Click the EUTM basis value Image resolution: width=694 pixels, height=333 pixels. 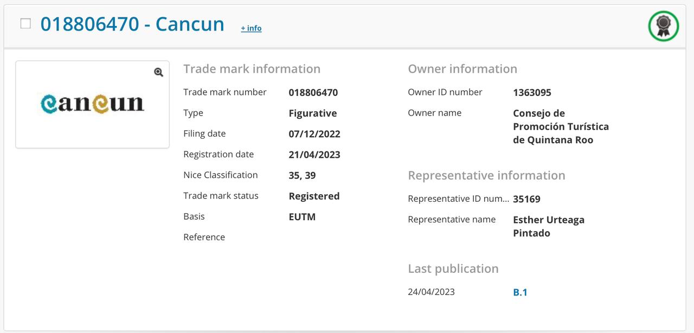[302, 217]
